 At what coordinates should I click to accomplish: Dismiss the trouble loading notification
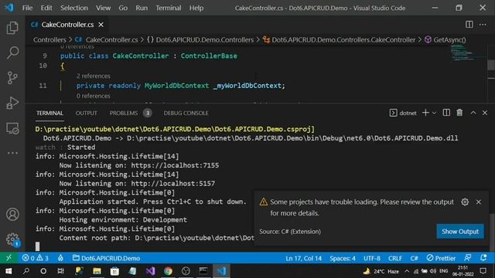479,202
